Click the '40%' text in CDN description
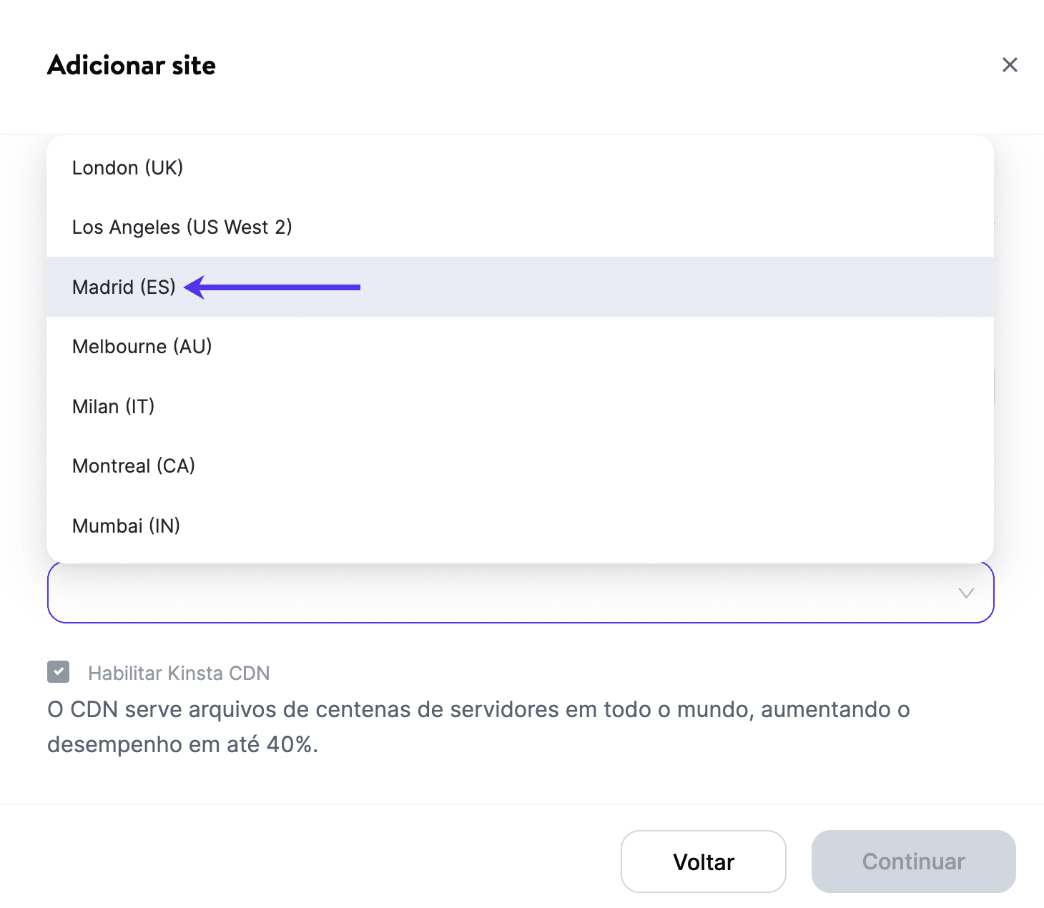This screenshot has width=1044, height=908. coord(290,745)
